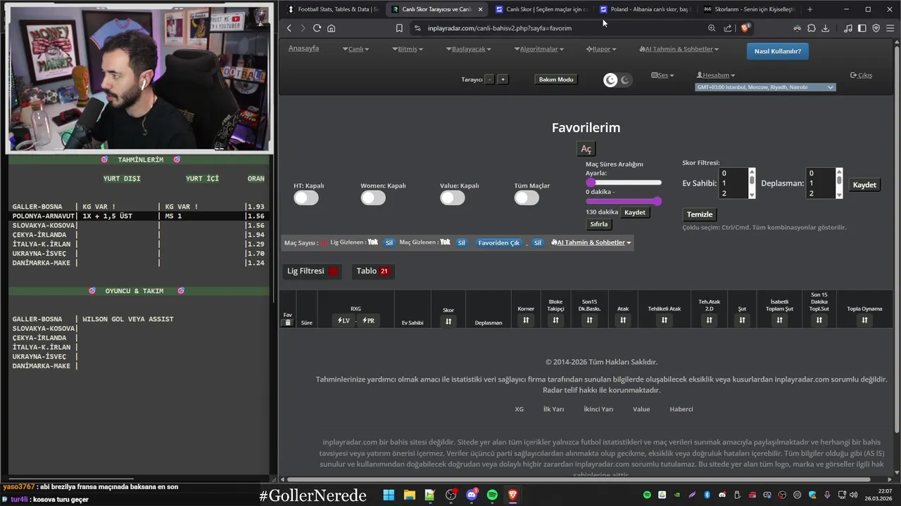901x506 pixels.
Task: Sort by the Teh.Atak 2.D column arrows
Action: pyautogui.click(x=709, y=320)
